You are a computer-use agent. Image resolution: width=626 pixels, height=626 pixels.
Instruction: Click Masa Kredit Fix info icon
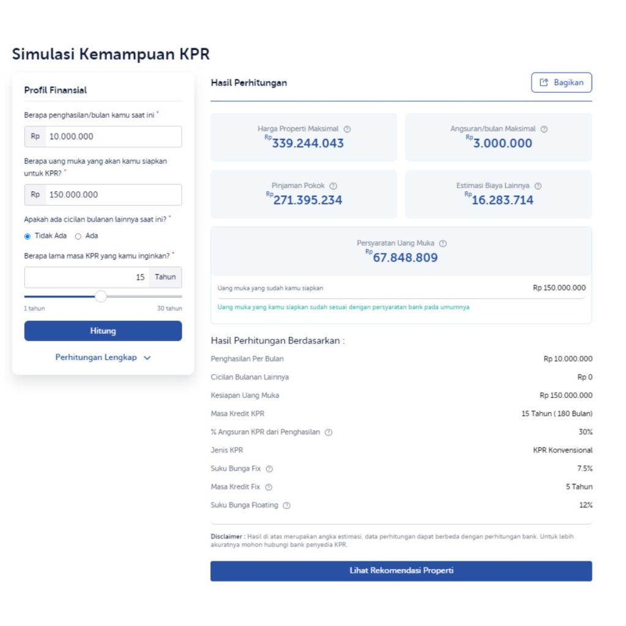tap(268, 487)
